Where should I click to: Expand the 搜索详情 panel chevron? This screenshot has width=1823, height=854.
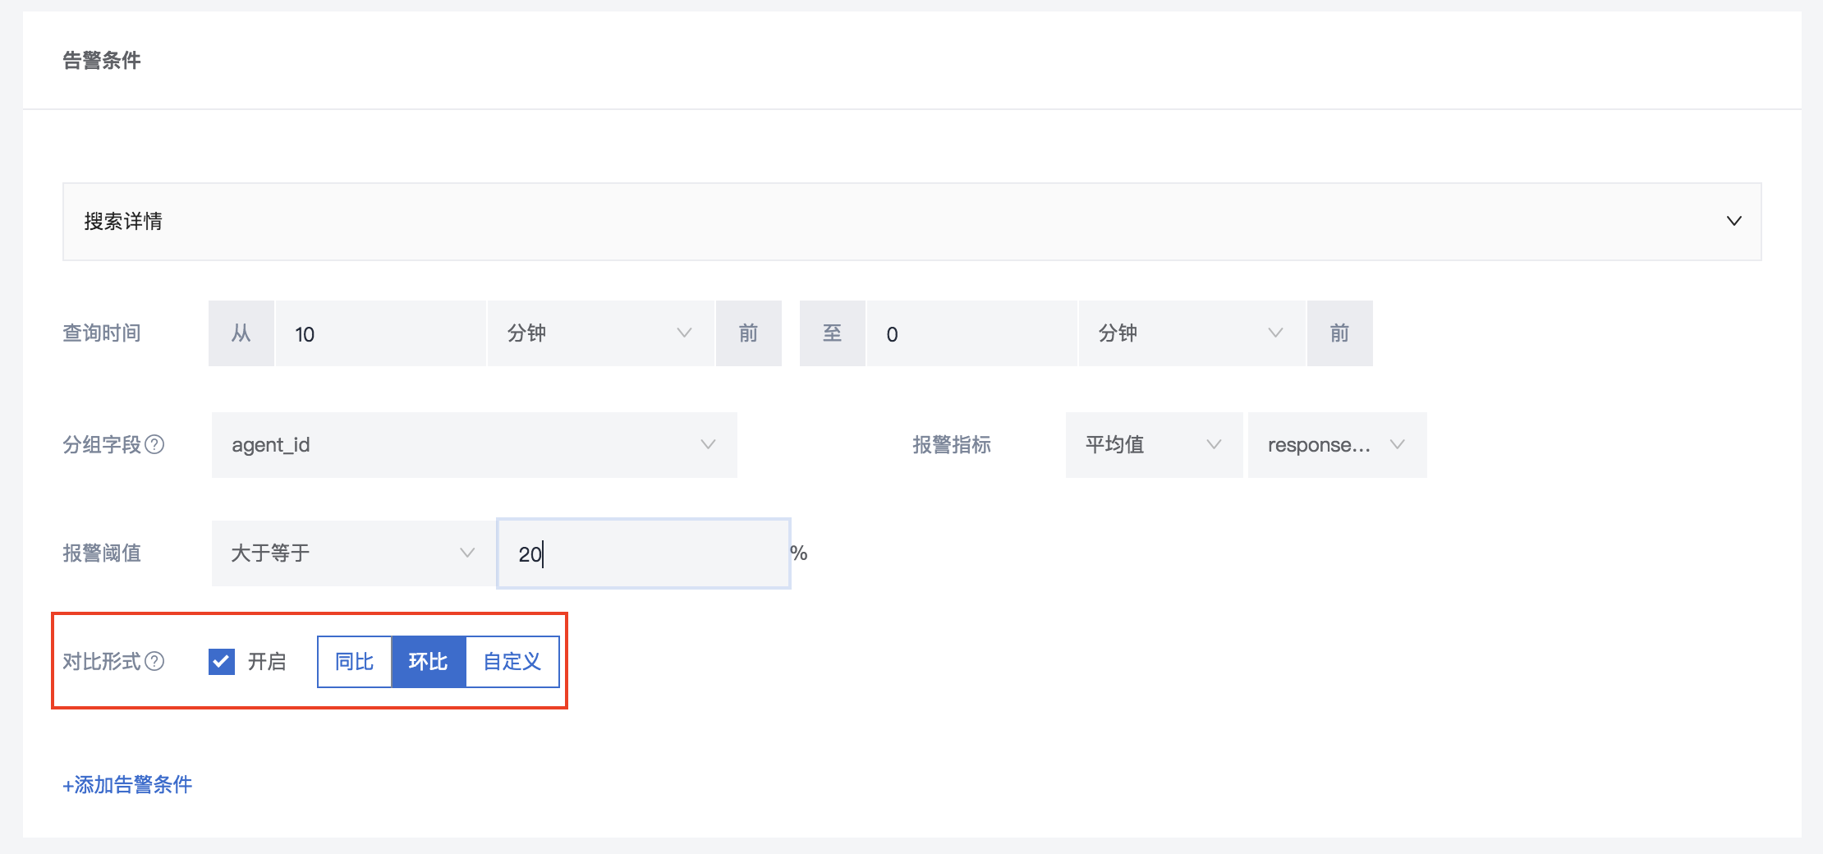(x=1733, y=221)
